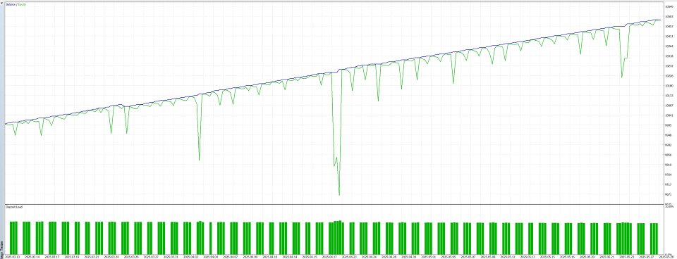Click the equity dip bottom near 2025.04.02
The image size is (677, 259).
[x=199, y=160]
